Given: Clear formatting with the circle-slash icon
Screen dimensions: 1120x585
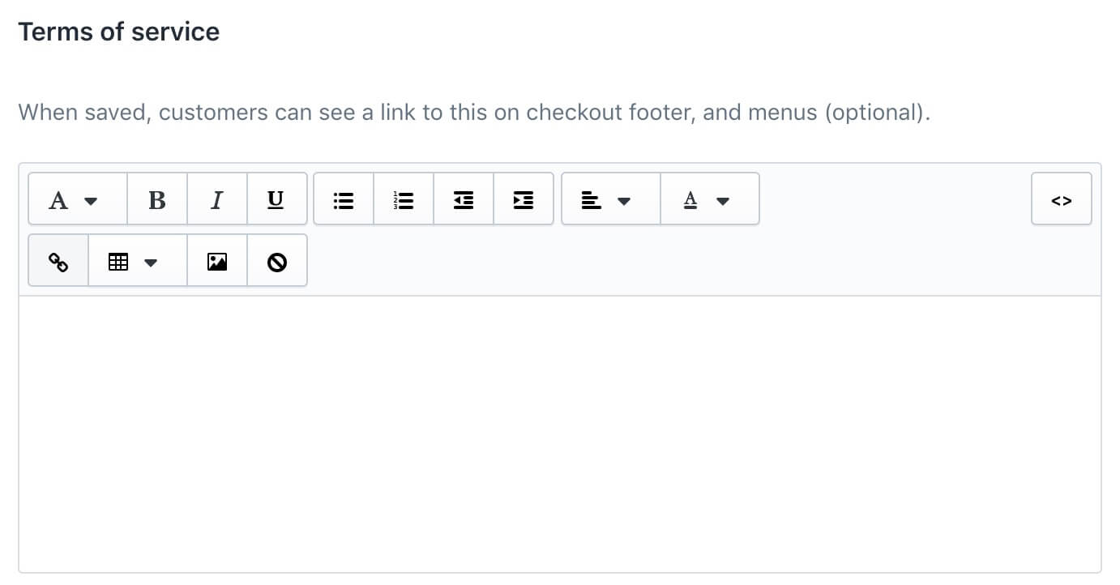Looking at the screenshot, I should coord(277,261).
